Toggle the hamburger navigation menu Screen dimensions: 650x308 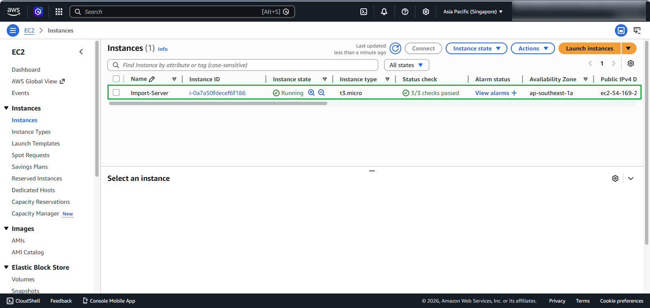13,30
